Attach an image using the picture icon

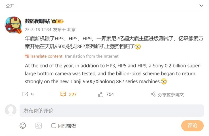pyautogui.click(x=39, y=126)
